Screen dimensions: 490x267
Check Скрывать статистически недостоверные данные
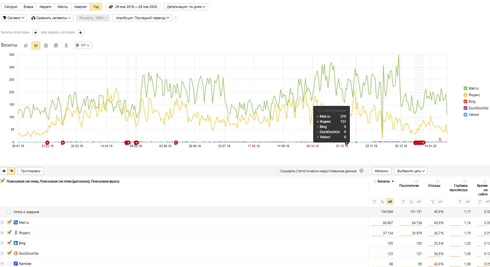coord(277,171)
